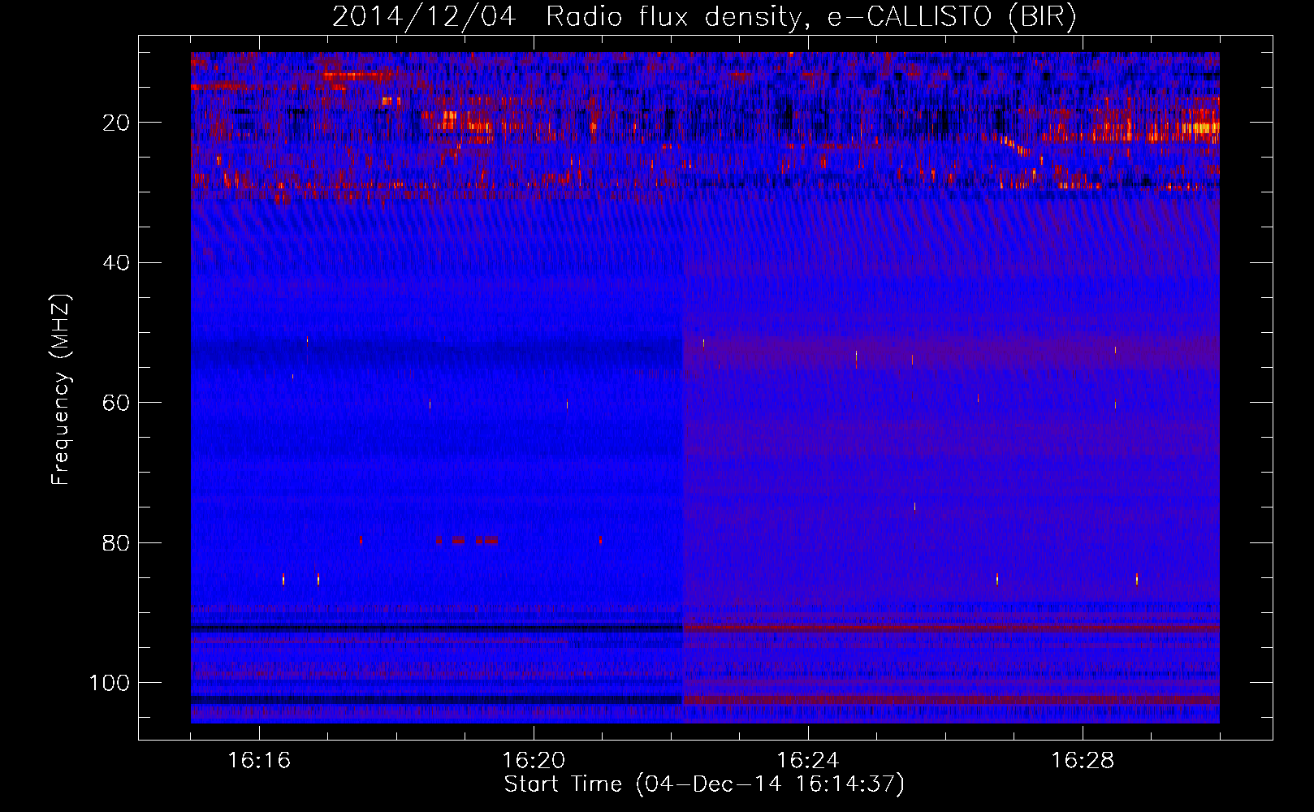Click the plot title 'Radio flux density, e-CALLISTO (BIR)'
The width and height of the screenshot is (1314, 812).
coord(810,17)
